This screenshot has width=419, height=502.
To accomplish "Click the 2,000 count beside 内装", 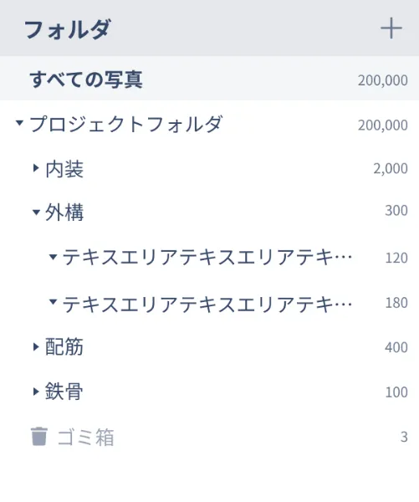I will coord(391,168).
